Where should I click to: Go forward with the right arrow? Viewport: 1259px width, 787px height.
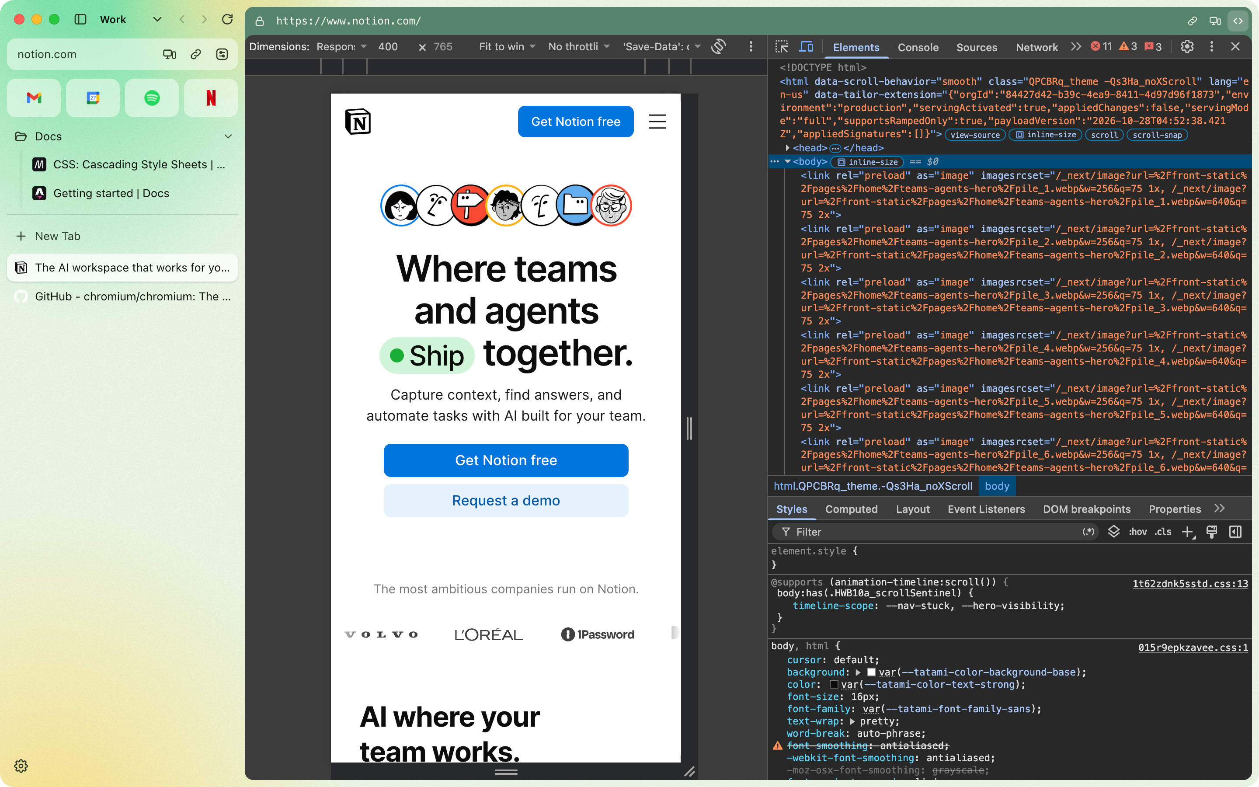point(205,20)
